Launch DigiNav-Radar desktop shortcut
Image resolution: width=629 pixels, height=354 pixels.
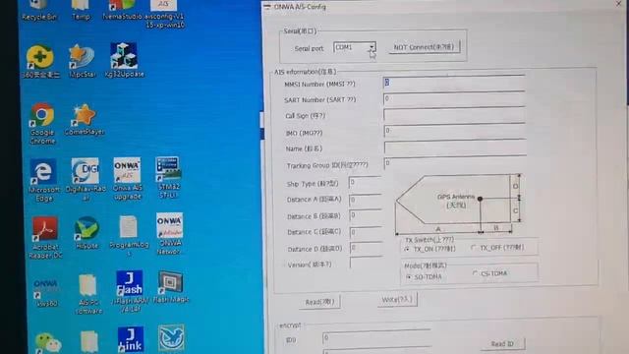pyautogui.click(x=86, y=179)
